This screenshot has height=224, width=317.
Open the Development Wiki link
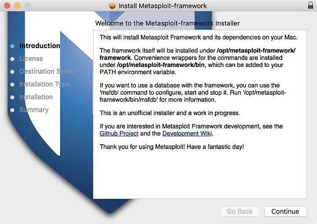point(187,134)
